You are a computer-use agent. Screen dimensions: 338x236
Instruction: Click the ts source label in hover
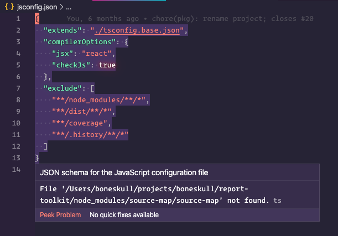coord(277,201)
